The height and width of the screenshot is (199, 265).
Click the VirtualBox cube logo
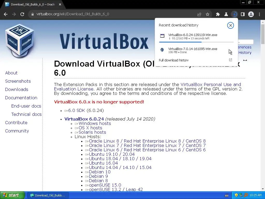pyautogui.click(x=20, y=41)
